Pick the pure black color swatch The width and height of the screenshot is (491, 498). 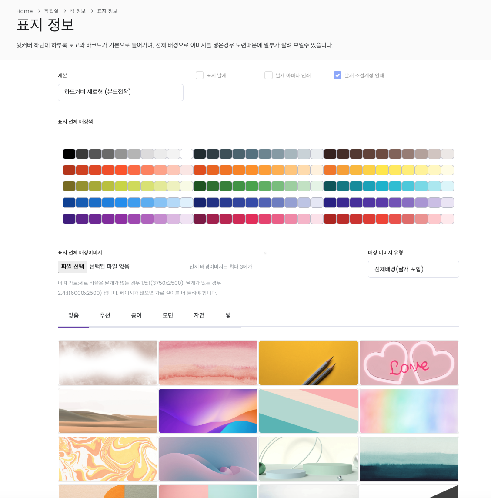(69, 154)
